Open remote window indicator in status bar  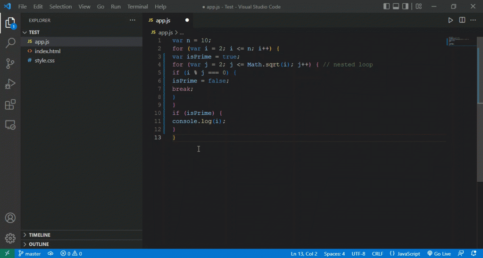click(7, 253)
